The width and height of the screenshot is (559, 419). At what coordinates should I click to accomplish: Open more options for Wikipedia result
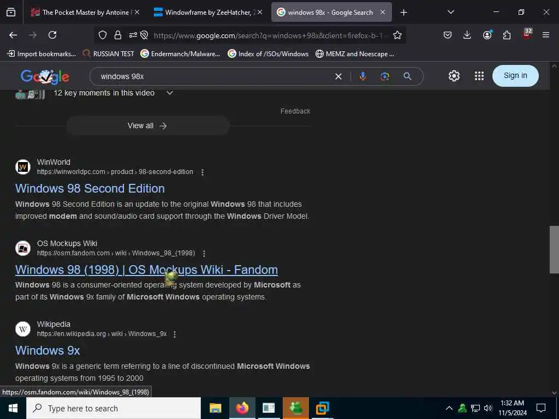tap(174, 334)
